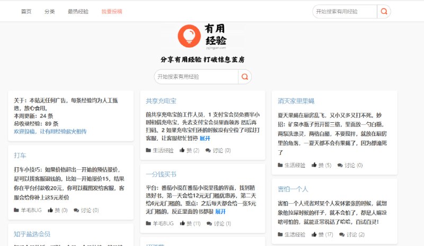Open 生活经验 category on 消灭家里果蝇 card
This screenshot has height=246, width=424.
(295, 165)
